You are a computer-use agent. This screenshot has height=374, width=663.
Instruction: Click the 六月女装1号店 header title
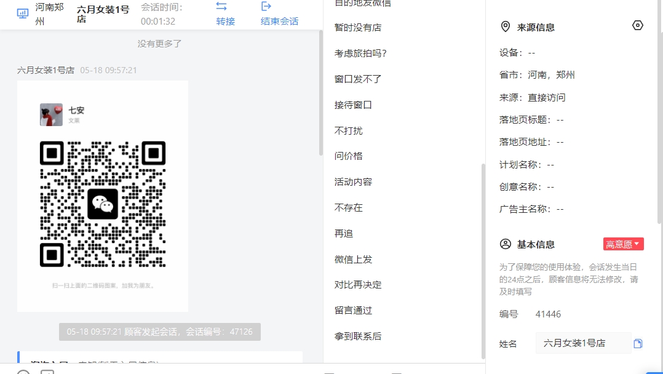click(x=103, y=14)
